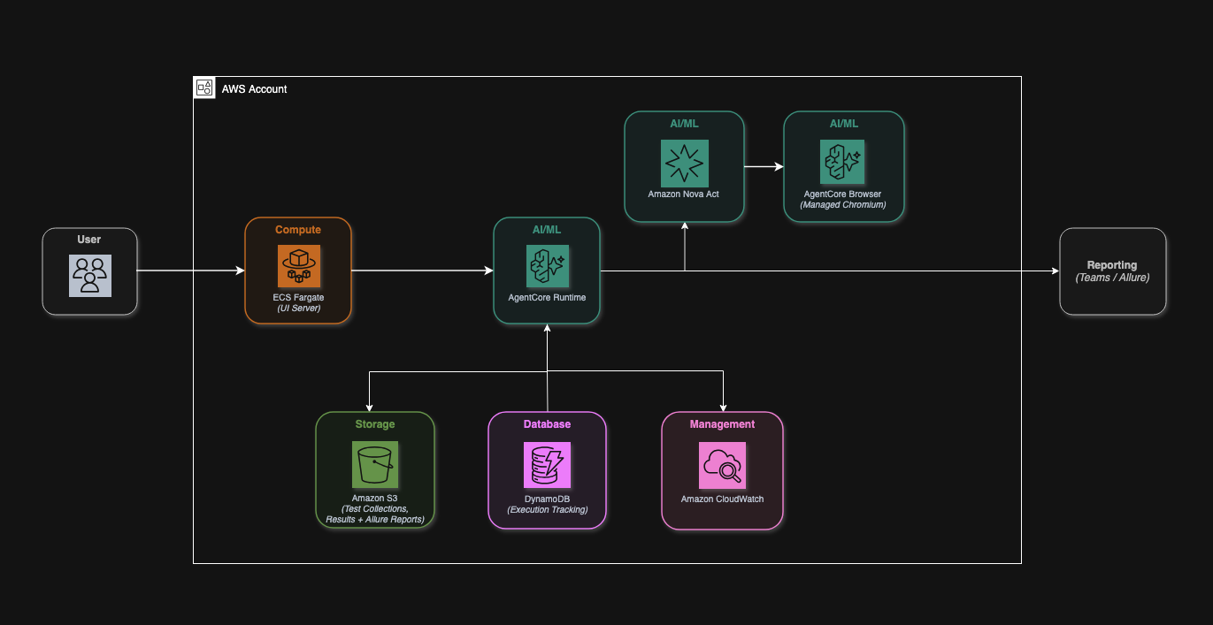This screenshot has width=1213, height=625.
Task: Click 'AgentCore Runtime' label text
Action: click(547, 298)
